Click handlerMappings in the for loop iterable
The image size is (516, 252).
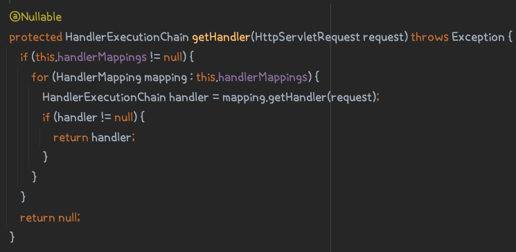(x=263, y=78)
